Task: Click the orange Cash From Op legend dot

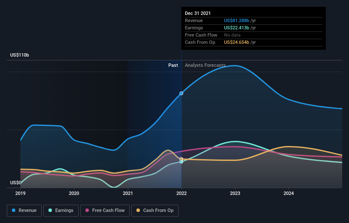Action: coord(138,210)
